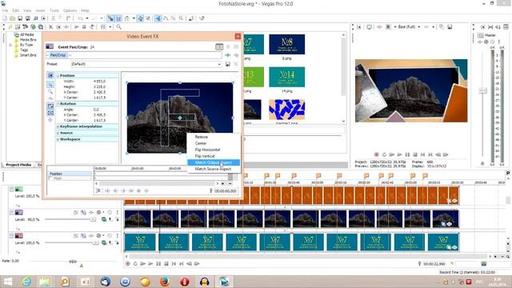Toggle lock aspect ratio in the Pan/Crop sidebar
The width and height of the screenshot is (512, 288).
[50, 106]
